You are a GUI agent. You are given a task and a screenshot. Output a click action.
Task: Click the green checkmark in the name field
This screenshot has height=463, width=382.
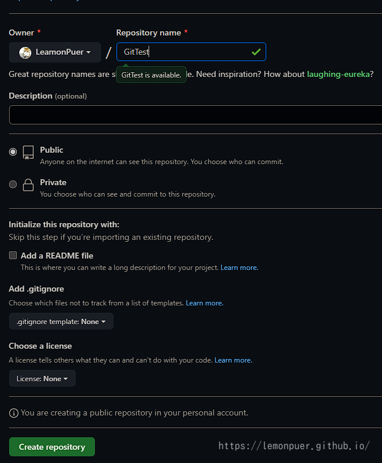point(256,52)
